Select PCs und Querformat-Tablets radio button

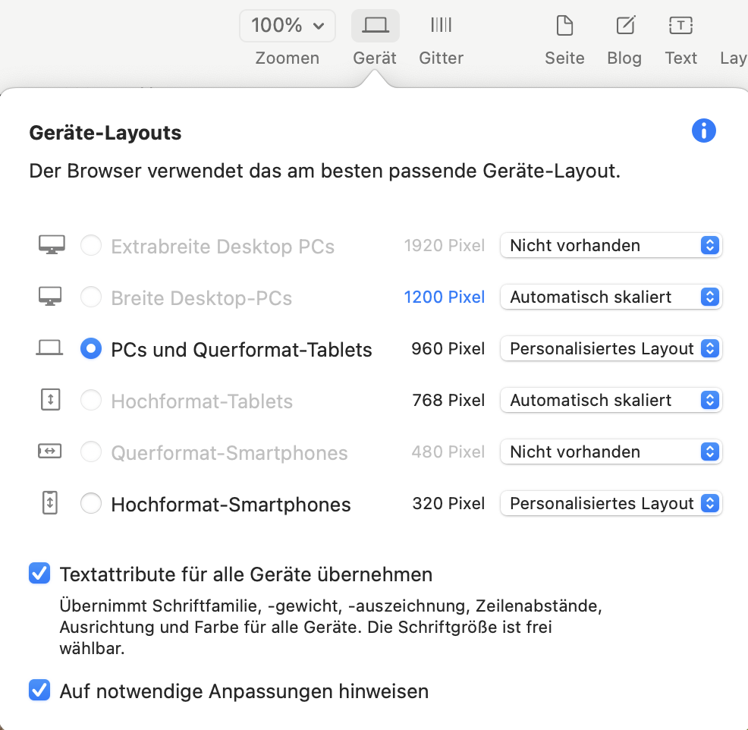tap(91, 348)
